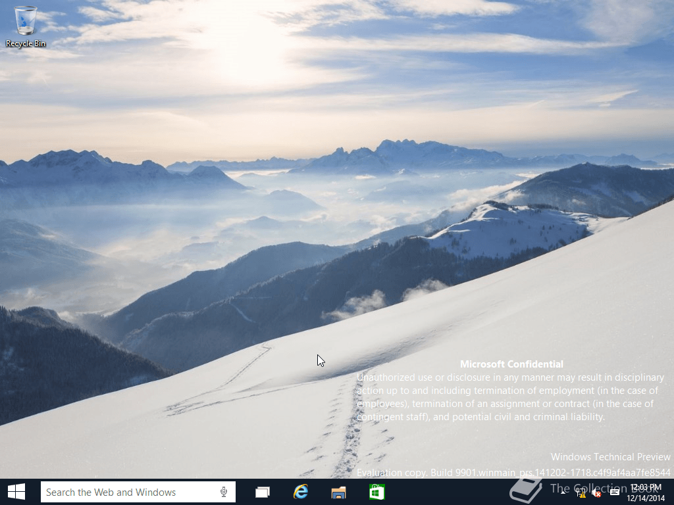Click the Evaluation copy build 9901 text
The image size is (674, 505).
(513, 472)
